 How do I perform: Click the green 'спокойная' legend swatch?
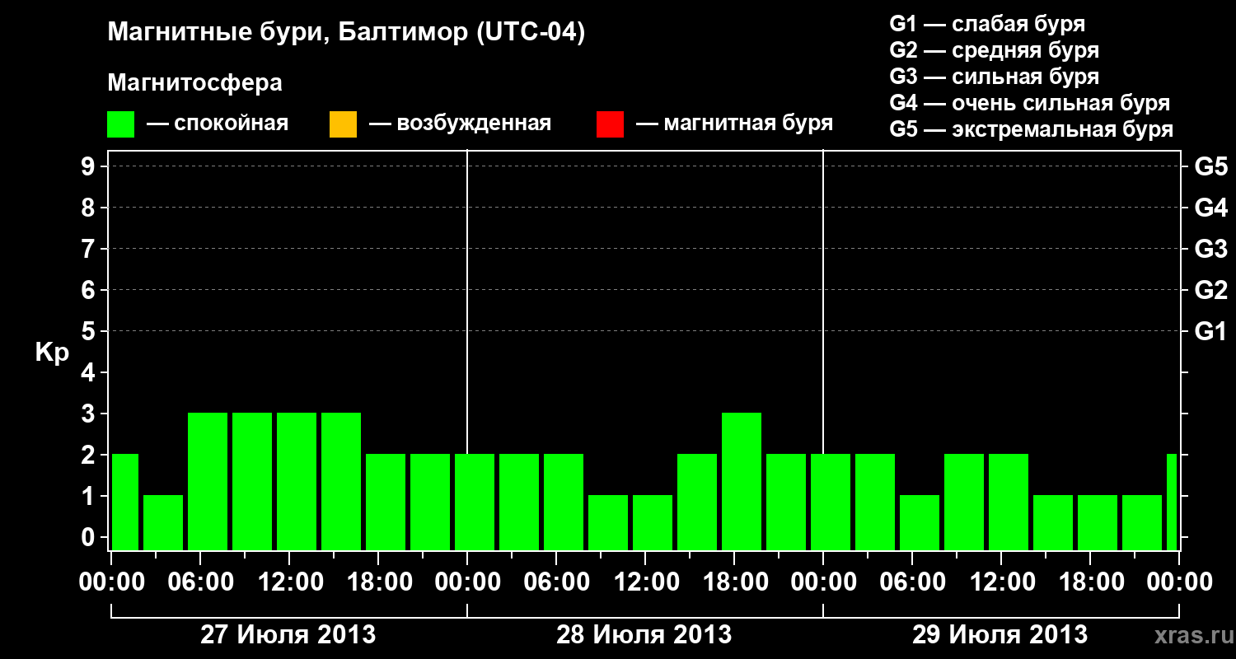coord(121,124)
